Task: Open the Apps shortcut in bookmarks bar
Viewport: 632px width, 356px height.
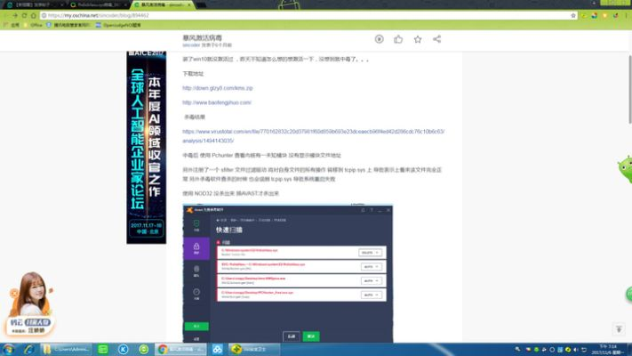Action: coord(12,25)
